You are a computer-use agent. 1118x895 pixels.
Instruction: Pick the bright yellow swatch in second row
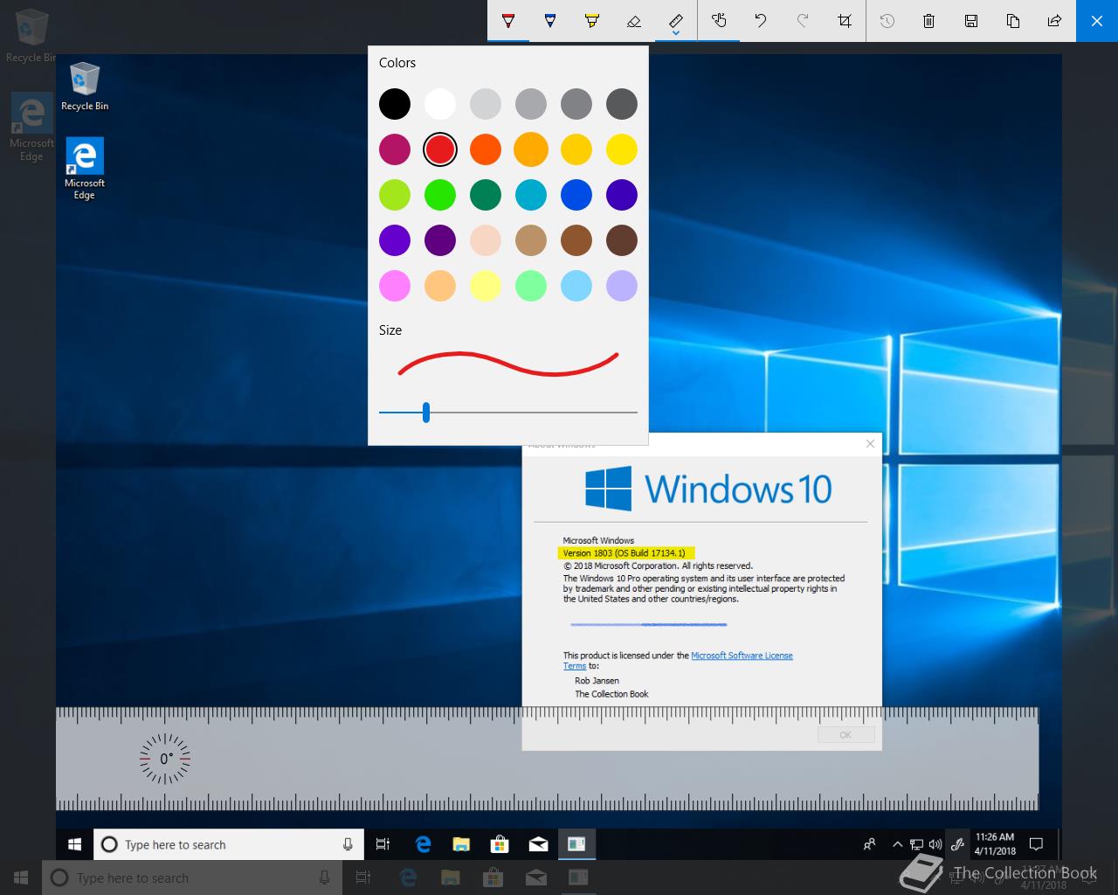pyautogui.click(x=622, y=149)
